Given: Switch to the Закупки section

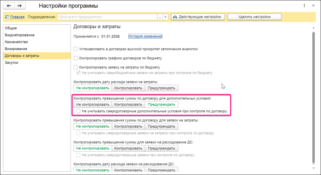Looking at the screenshot, I should 12,63.
